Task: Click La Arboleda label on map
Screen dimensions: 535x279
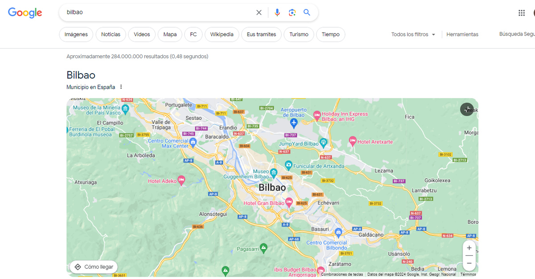Action: [x=141, y=155]
